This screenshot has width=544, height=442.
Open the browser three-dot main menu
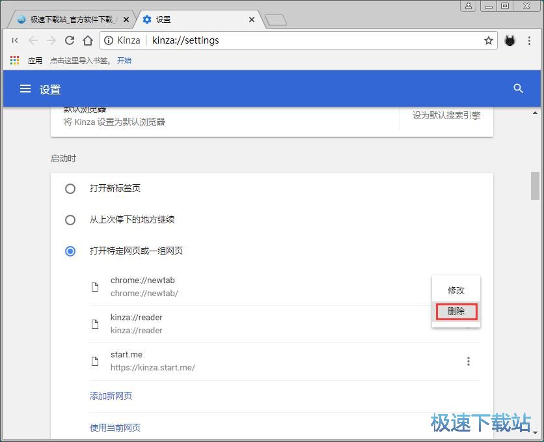point(529,40)
